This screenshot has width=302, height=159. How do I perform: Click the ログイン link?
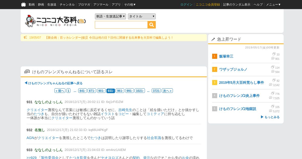186,5
